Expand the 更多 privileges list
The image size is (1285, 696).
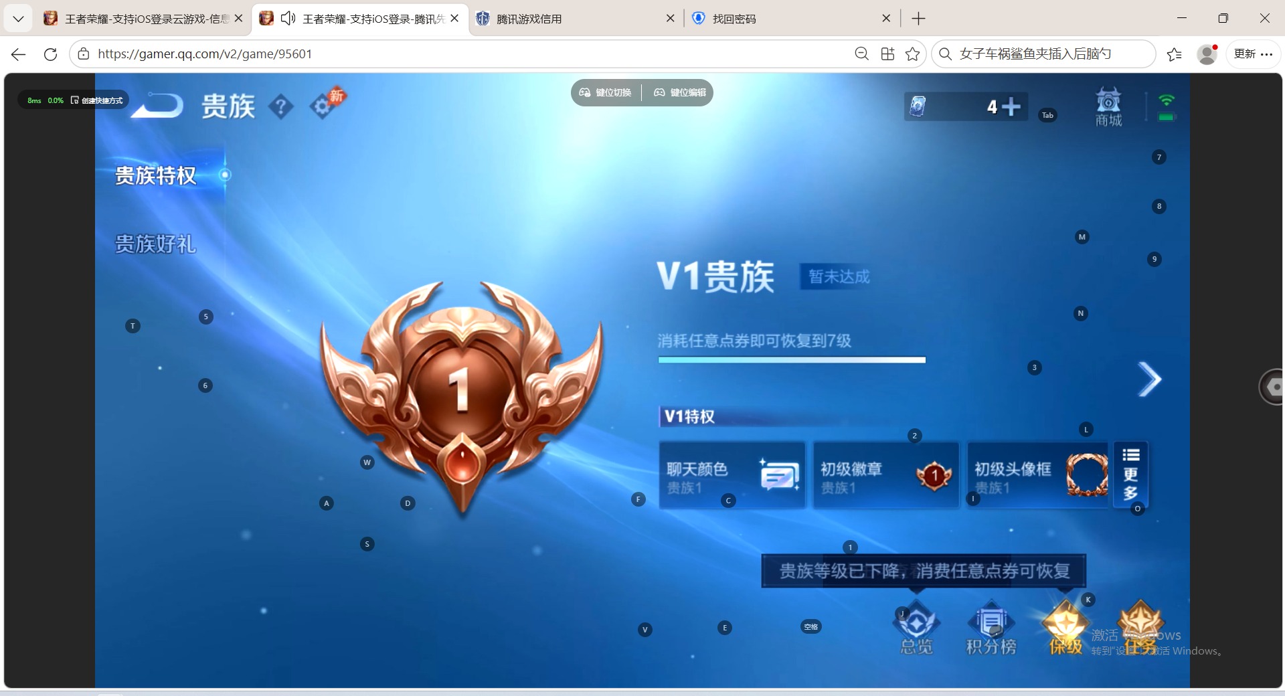pos(1130,474)
